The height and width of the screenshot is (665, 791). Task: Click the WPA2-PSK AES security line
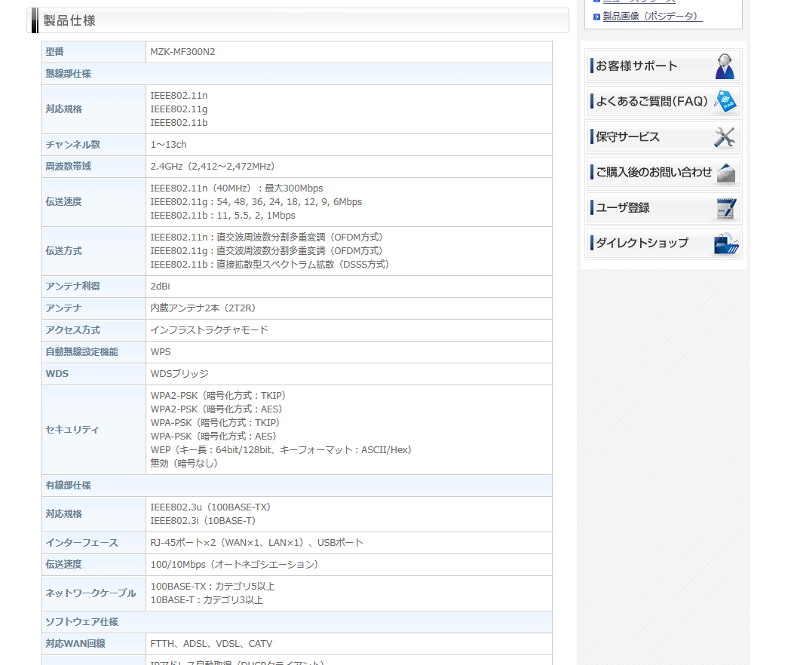(217, 409)
